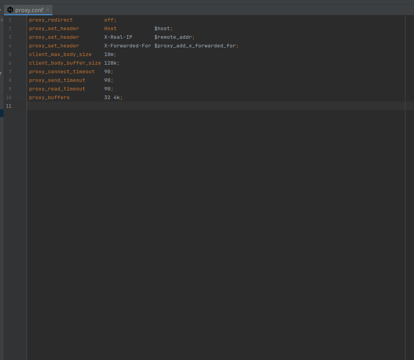Place cursor on client_max_body_size directive
The image size is (414, 360).
[x=60, y=54]
